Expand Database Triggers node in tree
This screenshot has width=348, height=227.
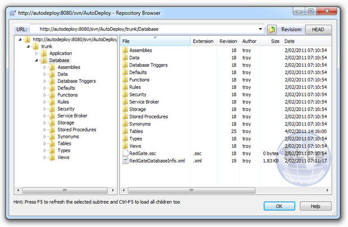44,81
